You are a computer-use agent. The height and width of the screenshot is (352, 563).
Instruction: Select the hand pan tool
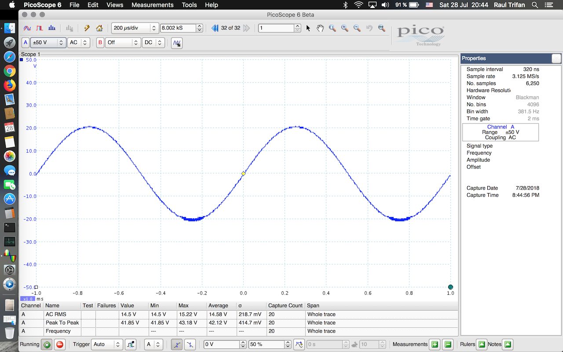point(320,28)
